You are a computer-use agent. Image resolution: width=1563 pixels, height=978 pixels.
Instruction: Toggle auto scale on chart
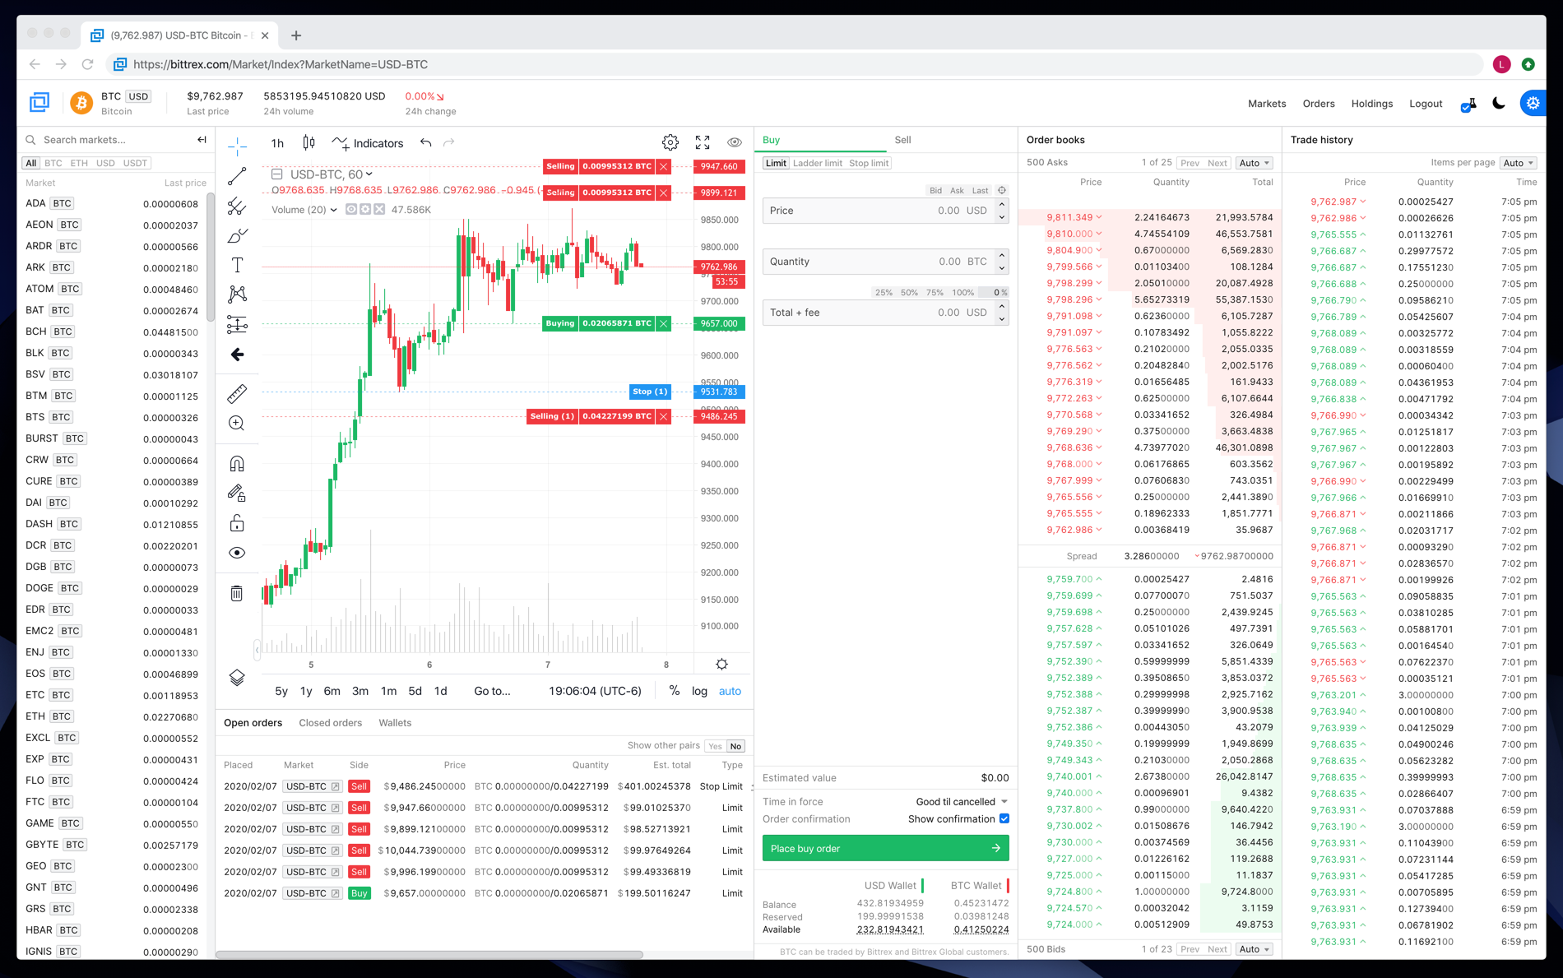(730, 691)
